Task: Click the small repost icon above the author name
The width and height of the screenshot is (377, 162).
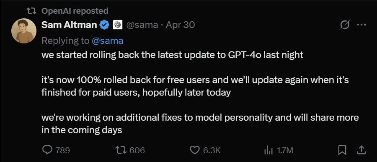Action: 31,11
